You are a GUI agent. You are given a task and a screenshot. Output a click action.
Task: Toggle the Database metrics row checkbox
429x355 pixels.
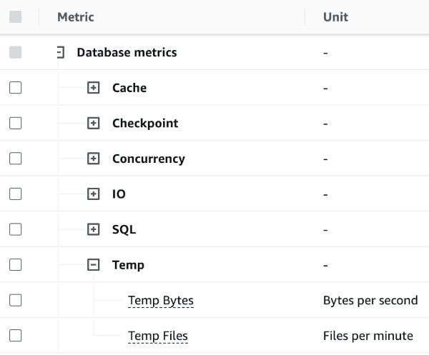pyautogui.click(x=15, y=52)
